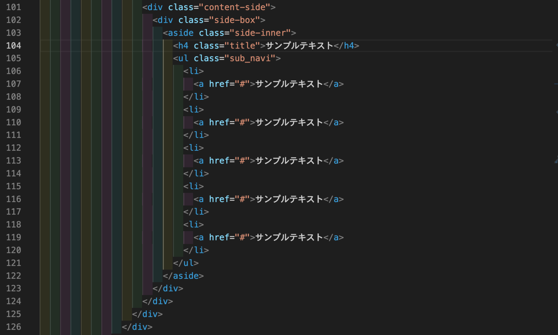Click the closing aside tag on line 122
The width and height of the screenshot is (558, 335).
click(184, 276)
